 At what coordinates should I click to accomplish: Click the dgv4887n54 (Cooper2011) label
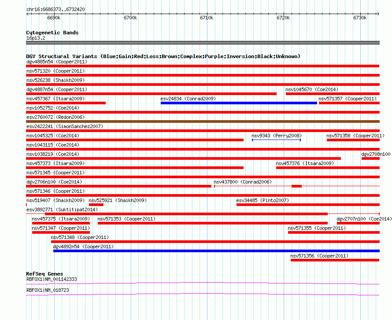click(57, 89)
